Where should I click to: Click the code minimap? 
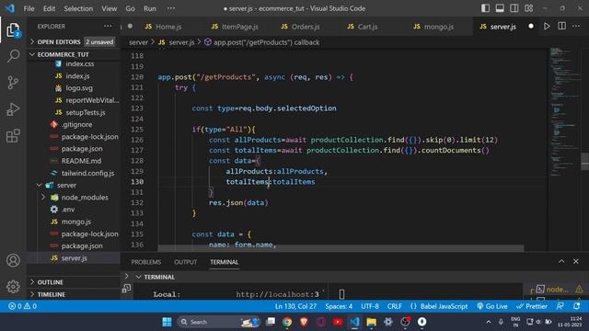point(566,112)
